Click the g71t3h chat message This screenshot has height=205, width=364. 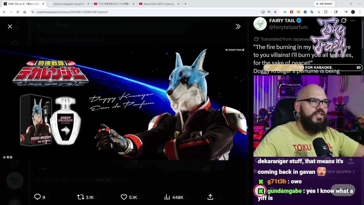click(x=280, y=181)
